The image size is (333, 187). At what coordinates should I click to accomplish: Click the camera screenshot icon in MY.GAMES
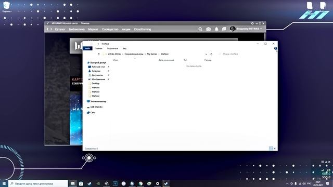pos(208,29)
